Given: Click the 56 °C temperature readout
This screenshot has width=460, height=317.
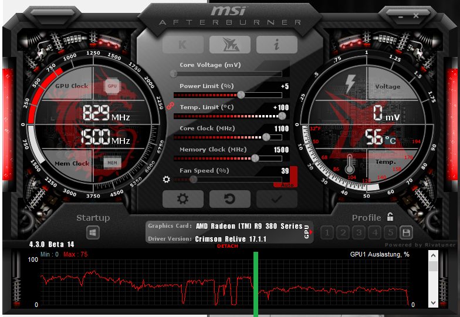Looking at the screenshot, I should coord(380,137).
